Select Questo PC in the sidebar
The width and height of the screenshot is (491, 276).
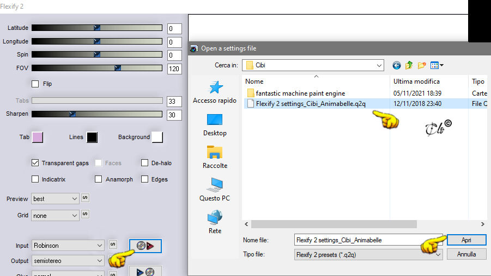click(215, 190)
